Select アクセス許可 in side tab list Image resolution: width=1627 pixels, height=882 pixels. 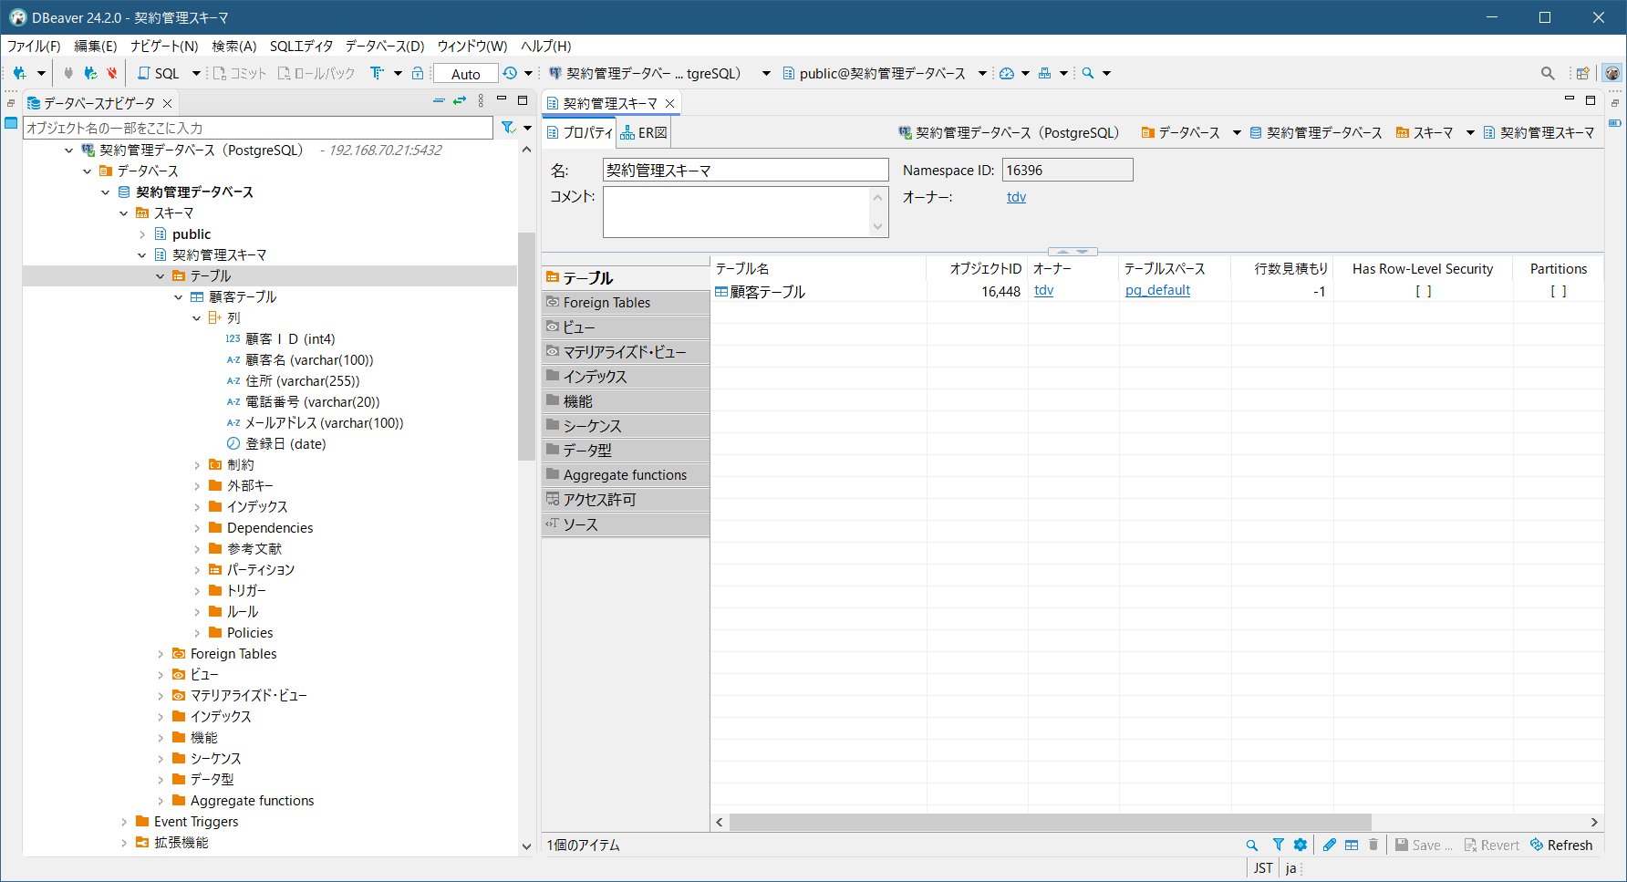[626, 500]
